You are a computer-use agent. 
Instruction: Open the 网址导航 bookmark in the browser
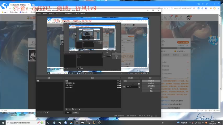pos(14,12)
